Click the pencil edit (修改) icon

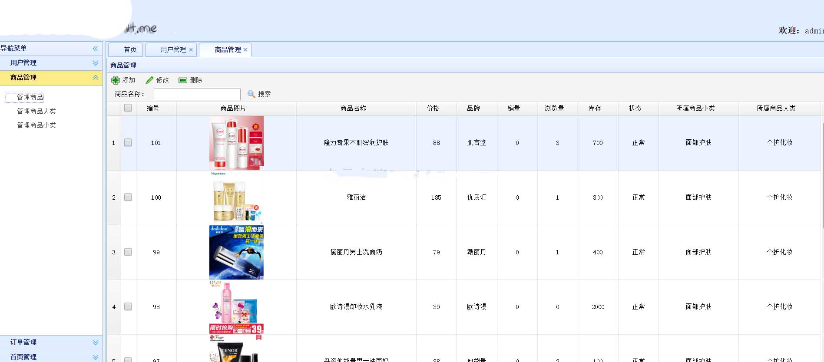pyautogui.click(x=149, y=80)
